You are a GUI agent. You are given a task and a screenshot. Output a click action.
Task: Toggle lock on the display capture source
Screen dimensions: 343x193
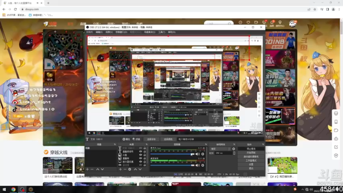(144, 162)
